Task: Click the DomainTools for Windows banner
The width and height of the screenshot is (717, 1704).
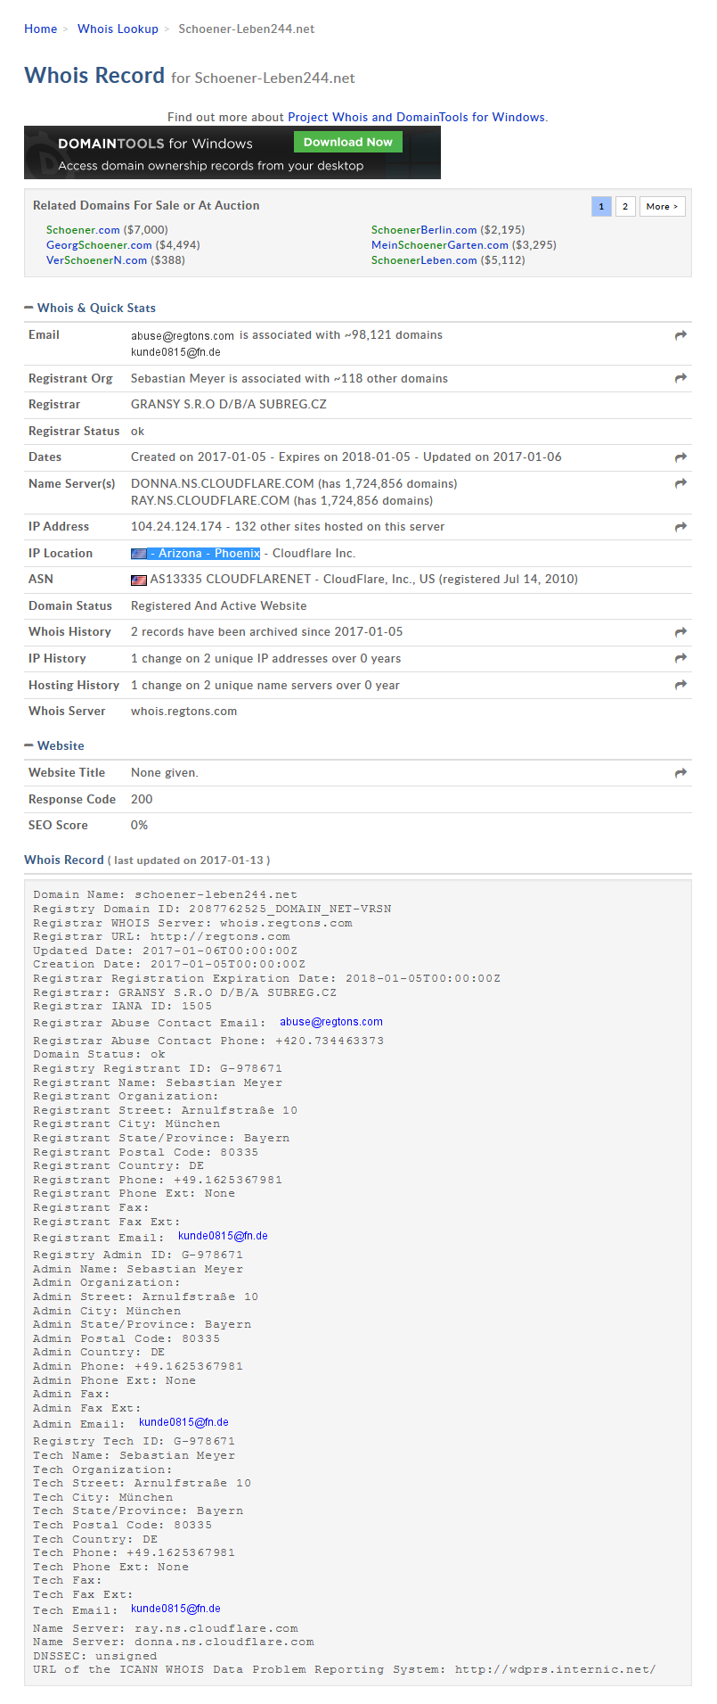Action: (232, 152)
